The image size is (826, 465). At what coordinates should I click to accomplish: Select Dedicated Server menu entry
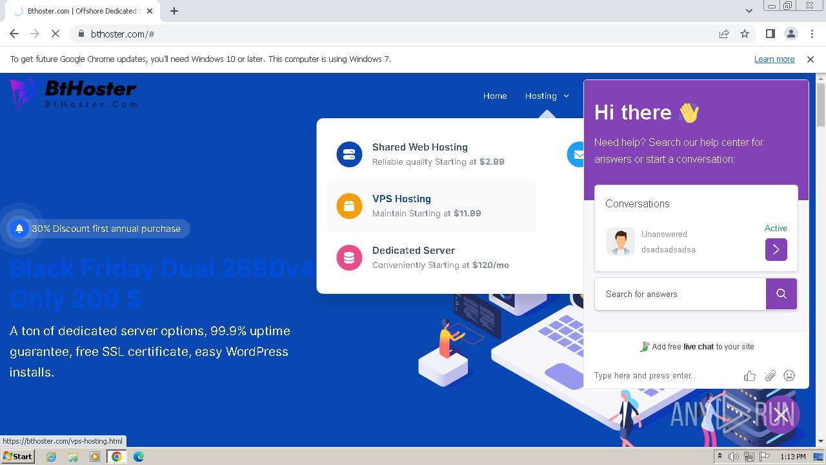[432, 258]
